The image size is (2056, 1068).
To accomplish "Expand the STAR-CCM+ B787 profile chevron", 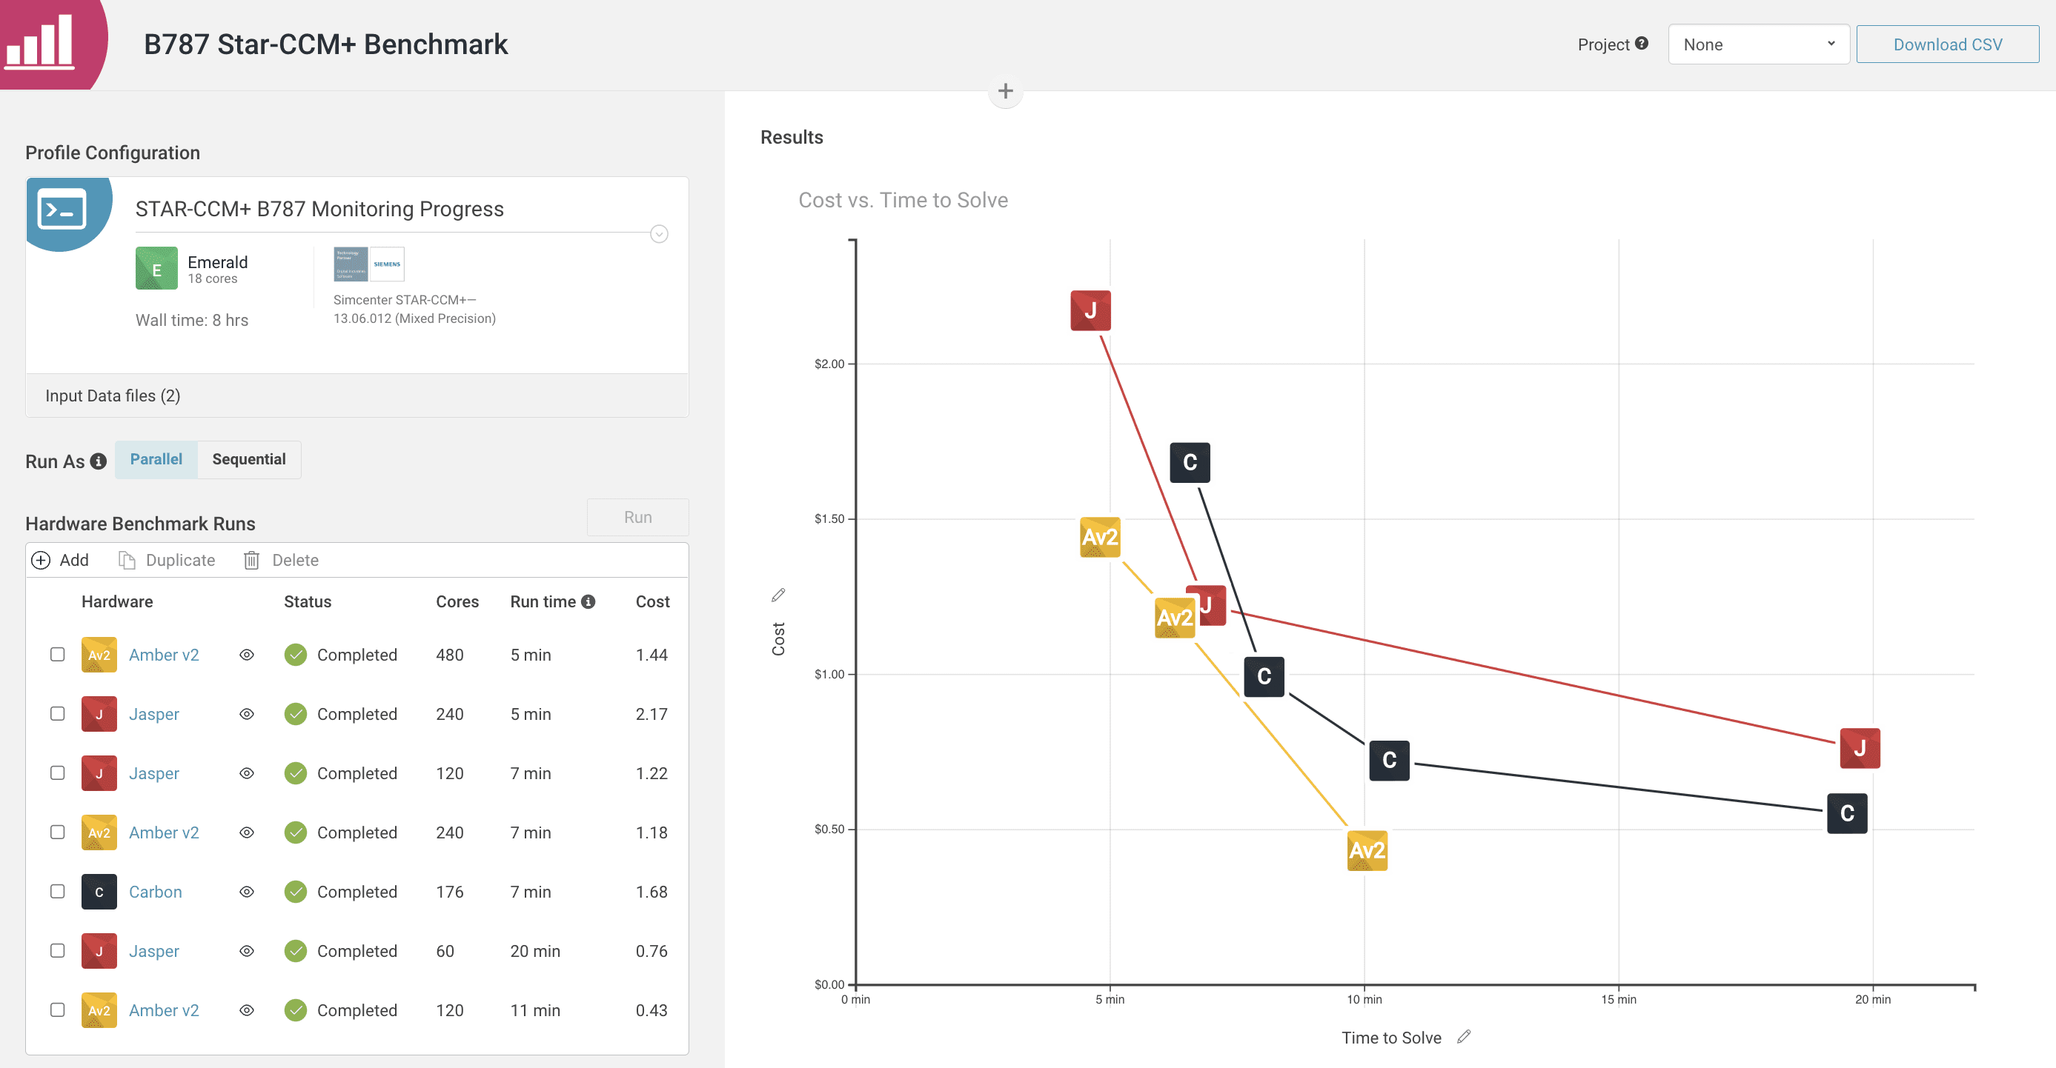I will click(x=658, y=234).
